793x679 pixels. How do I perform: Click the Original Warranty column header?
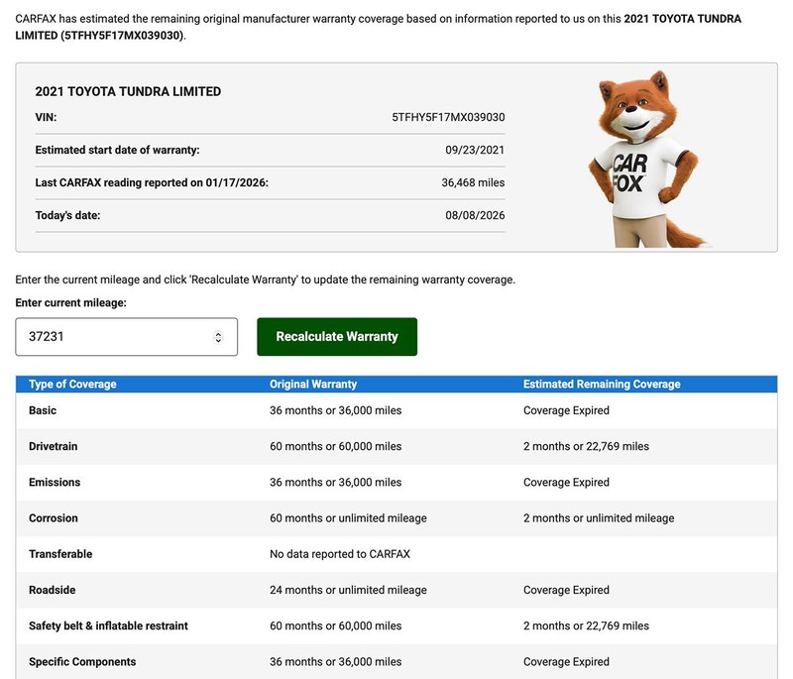313,385
